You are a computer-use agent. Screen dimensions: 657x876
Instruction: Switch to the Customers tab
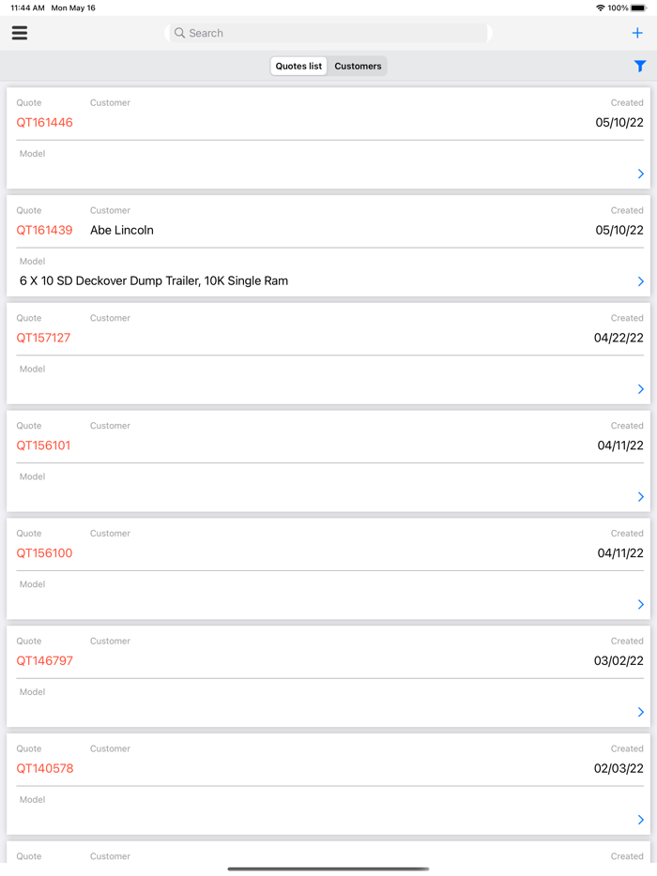[358, 66]
